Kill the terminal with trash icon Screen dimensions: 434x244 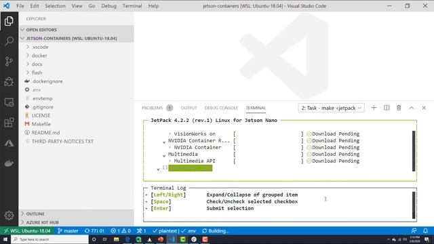[x=399, y=108]
